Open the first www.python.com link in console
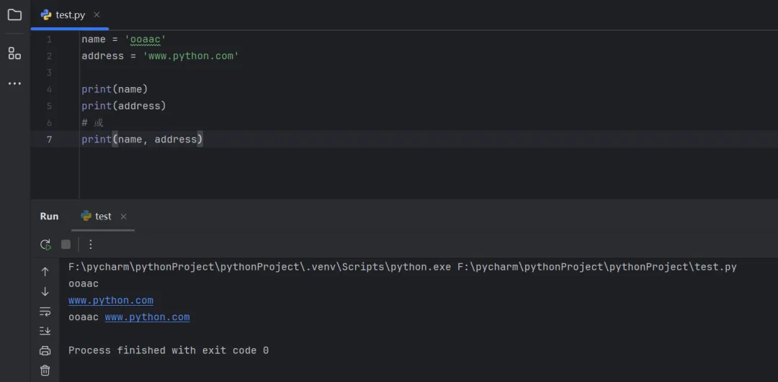 111,301
